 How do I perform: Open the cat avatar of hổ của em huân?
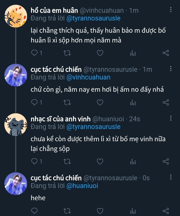click(16, 16)
